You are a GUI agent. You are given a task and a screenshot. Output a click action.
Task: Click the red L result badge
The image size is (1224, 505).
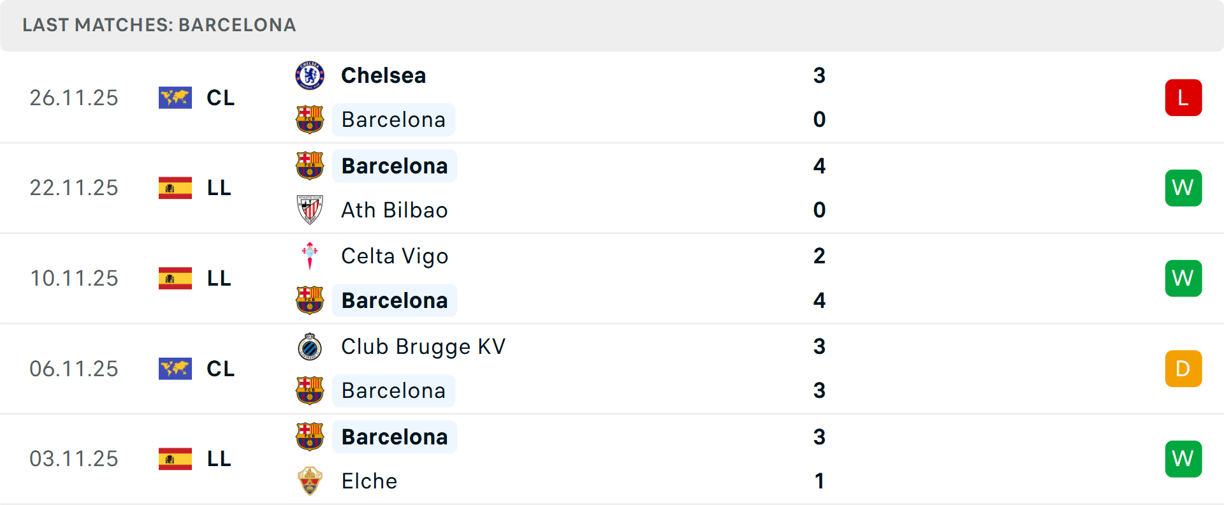pyautogui.click(x=1183, y=98)
